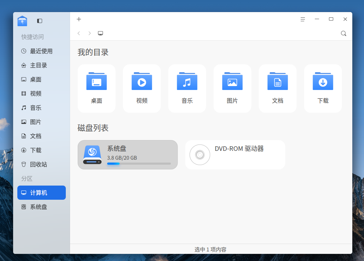364x261 pixels.
Task: Click the file manager app logo
Action: pos(22,21)
